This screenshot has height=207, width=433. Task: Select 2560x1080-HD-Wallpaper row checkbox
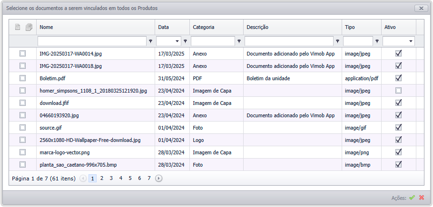22,140
